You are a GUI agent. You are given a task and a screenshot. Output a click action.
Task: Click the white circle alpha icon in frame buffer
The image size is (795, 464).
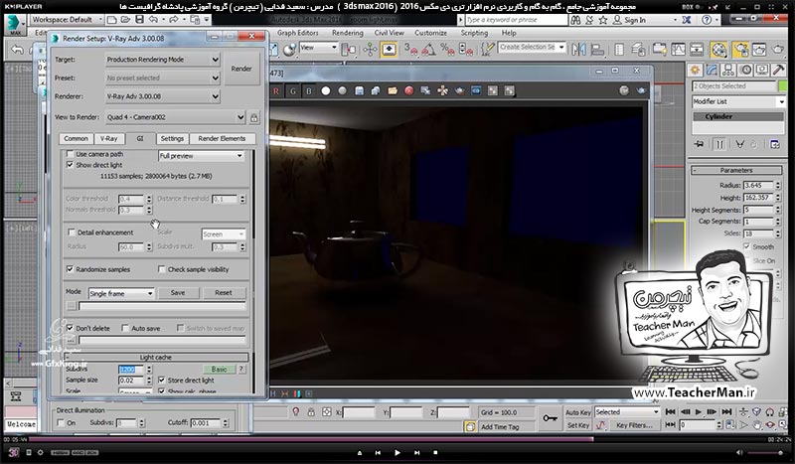(326, 91)
